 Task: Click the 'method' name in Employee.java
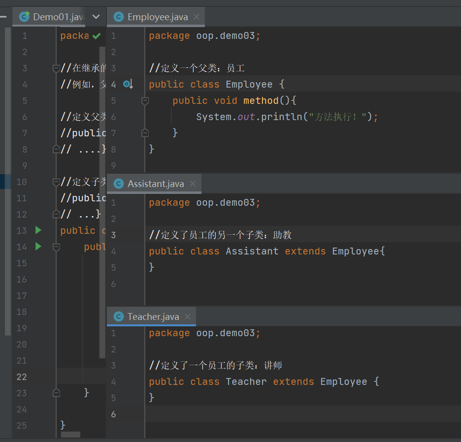[x=261, y=101]
